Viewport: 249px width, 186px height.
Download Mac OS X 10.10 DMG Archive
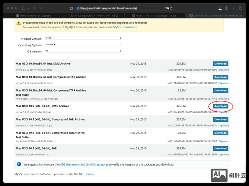[x=220, y=64]
